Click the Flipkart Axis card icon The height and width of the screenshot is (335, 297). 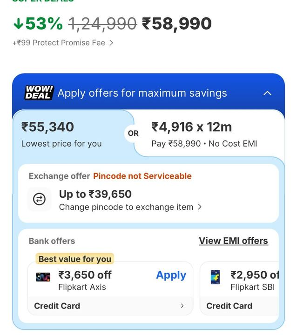tap(43, 277)
